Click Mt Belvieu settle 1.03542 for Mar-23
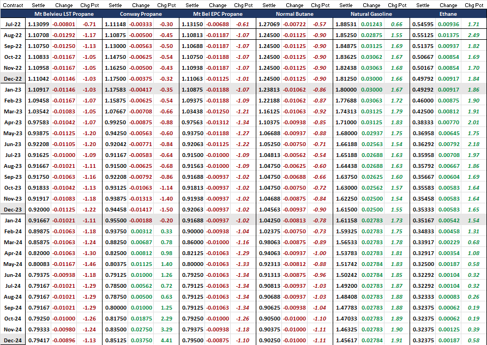 (x=39, y=112)
